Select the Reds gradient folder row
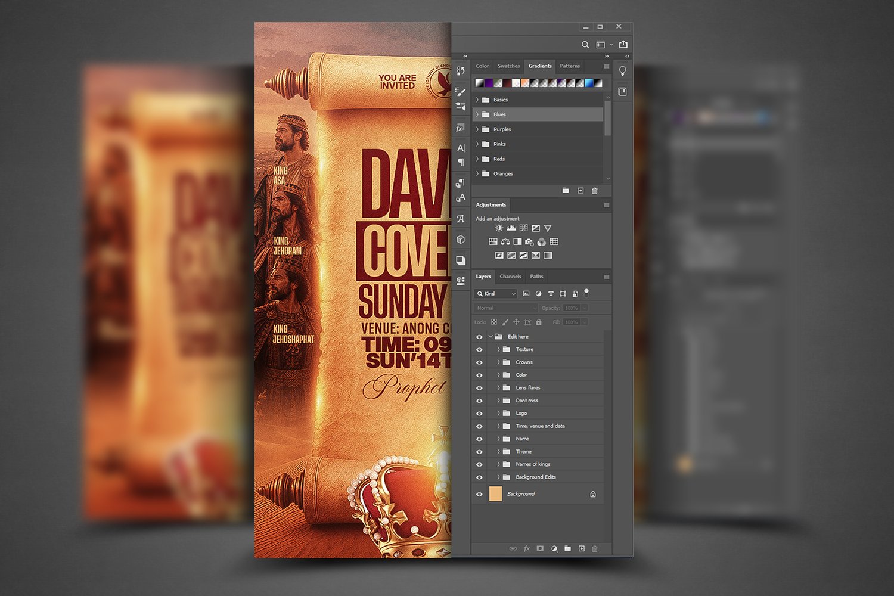 point(538,159)
